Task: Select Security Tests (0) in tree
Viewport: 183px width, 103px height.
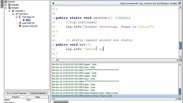Action: coord(30,26)
